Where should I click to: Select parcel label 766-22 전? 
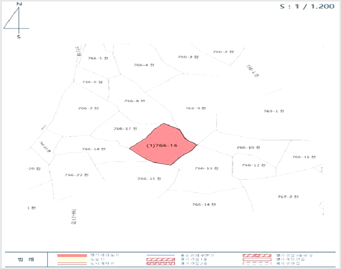point(77,175)
